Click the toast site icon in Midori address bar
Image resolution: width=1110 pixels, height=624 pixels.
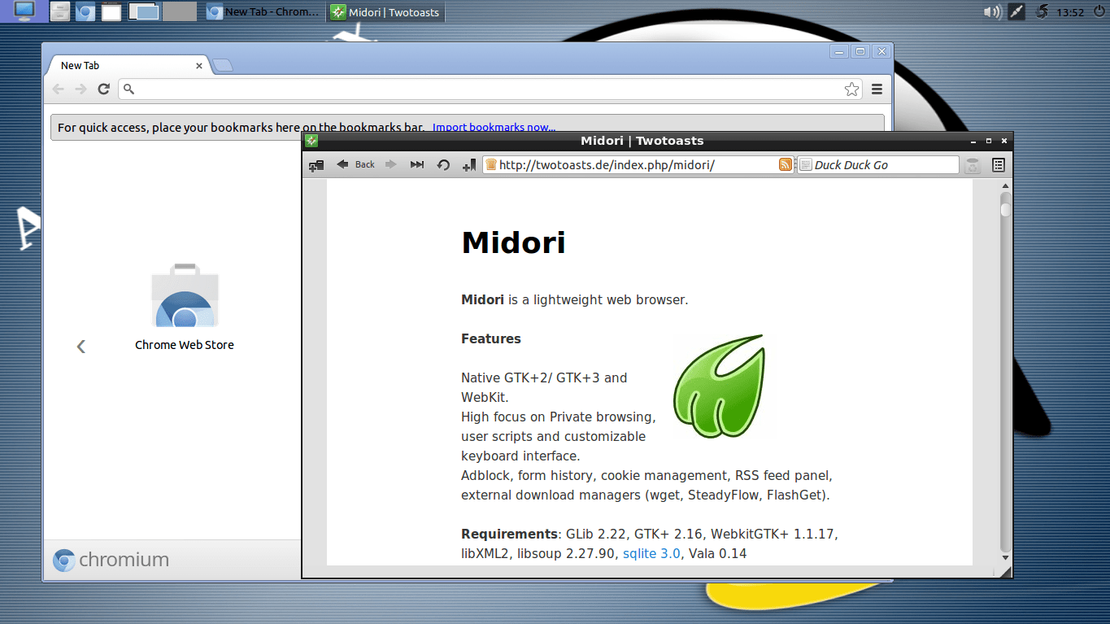pos(490,164)
